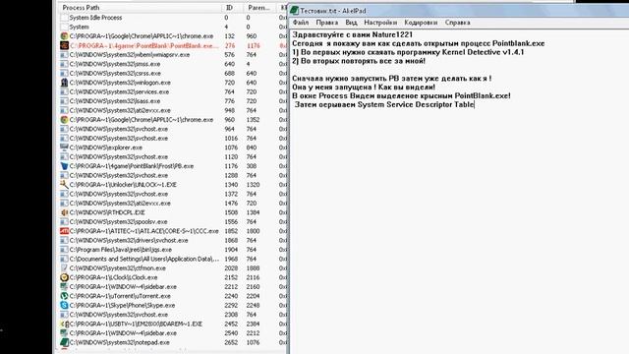The width and height of the screenshot is (629, 354).
Task: Click Chrome icon for process ID 960
Action: tap(64, 120)
